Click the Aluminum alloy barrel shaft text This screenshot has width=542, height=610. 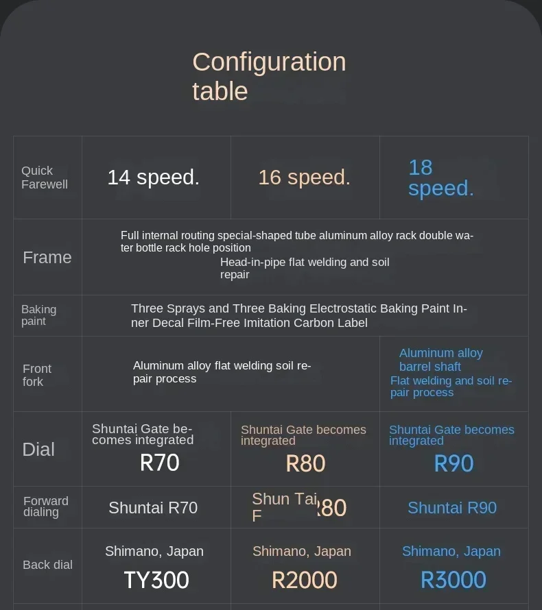[x=440, y=360]
